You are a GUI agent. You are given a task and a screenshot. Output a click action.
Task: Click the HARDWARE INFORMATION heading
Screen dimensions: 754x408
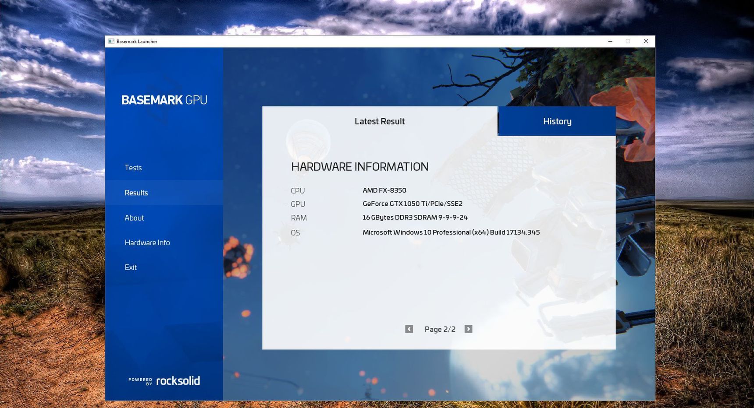[360, 167]
